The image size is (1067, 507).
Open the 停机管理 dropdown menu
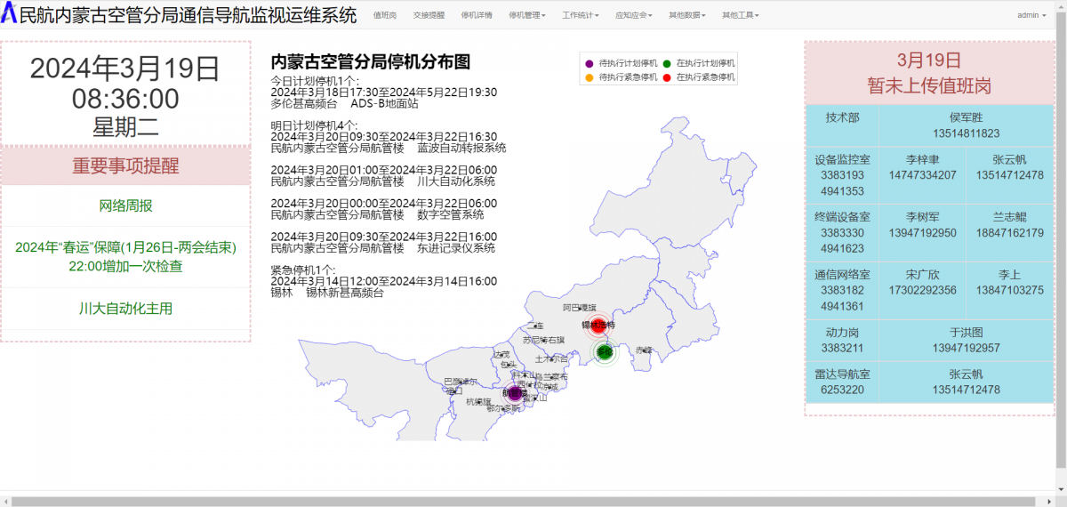[526, 15]
